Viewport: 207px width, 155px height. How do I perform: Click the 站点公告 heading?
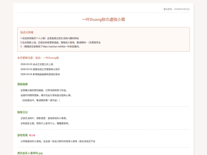tap(27, 32)
